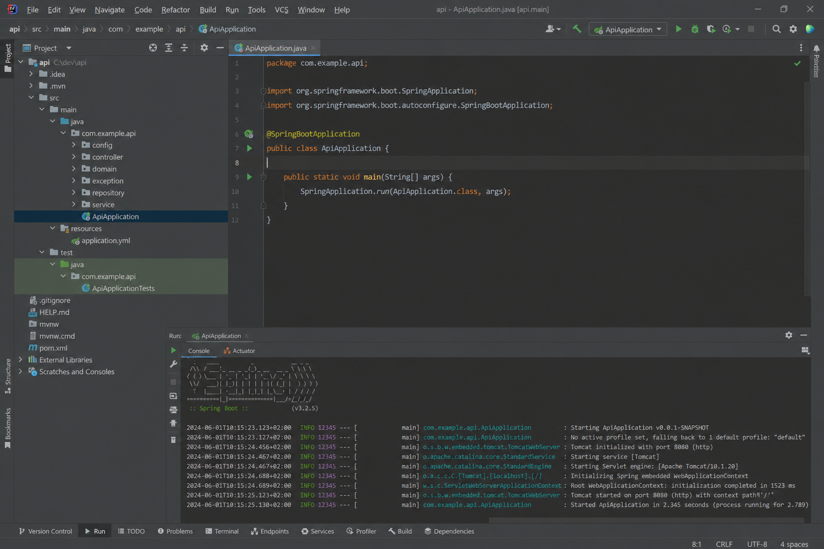Close the ApiApplication.java editor tab
Viewport: 824px width, 549px height.
click(x=313, y=48)
